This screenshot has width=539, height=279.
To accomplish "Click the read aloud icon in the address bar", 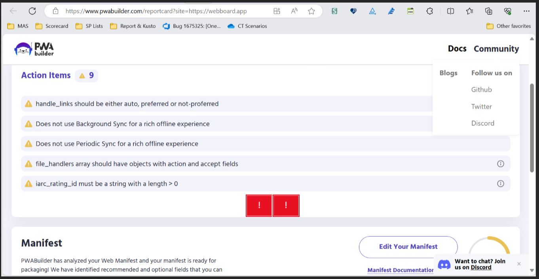I will 294,11.
